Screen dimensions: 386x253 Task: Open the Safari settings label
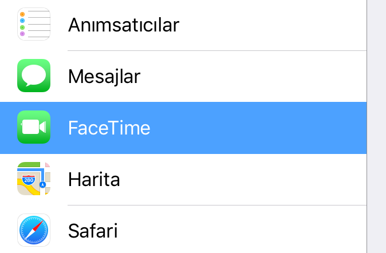[x=93, y=231]
